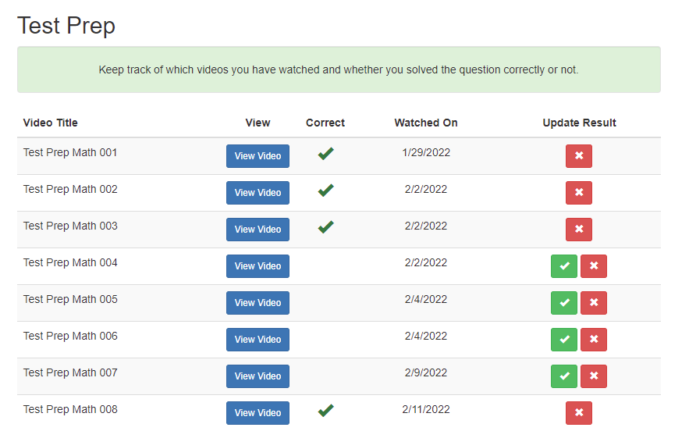Watch Test Prep Math 003 video
Screen dimensions: 689x431
[258, 230]
